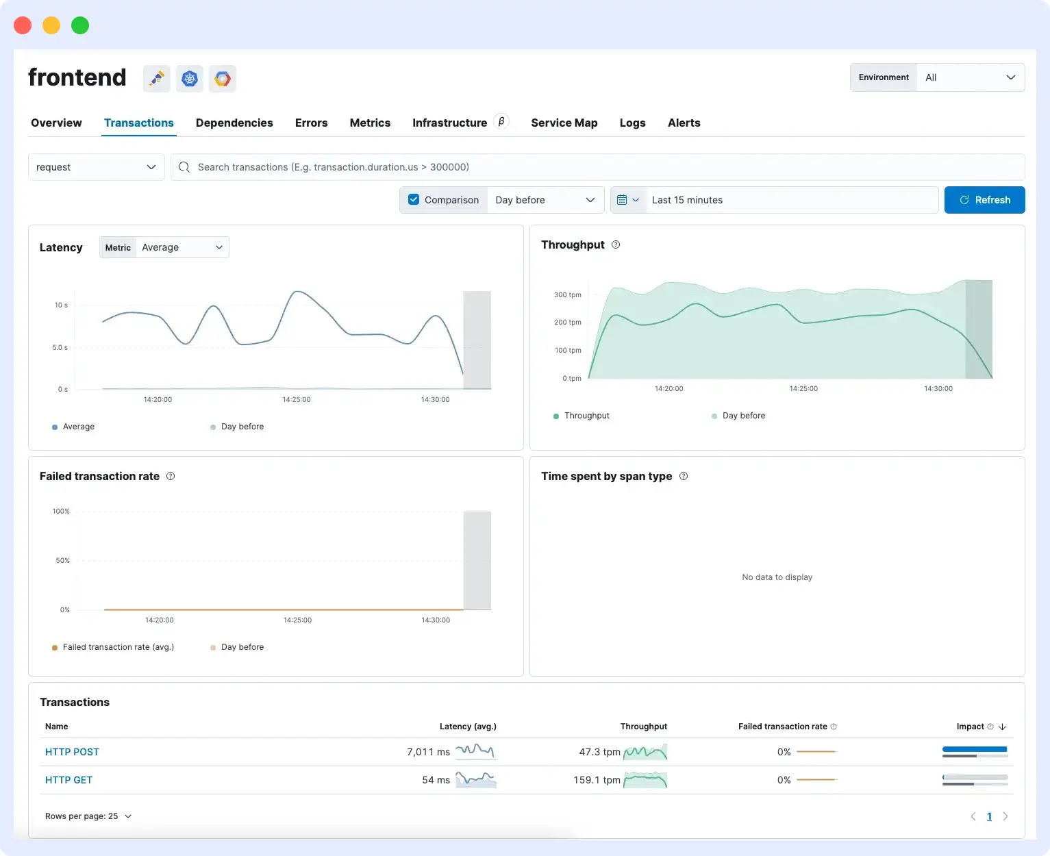Open the request transaction type dropdown
The height and width of the screenshot is (856, 1050).
tap(97, 167)
